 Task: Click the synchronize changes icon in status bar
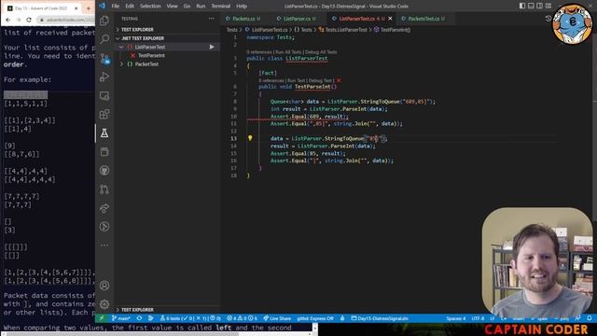coord(139,318)
